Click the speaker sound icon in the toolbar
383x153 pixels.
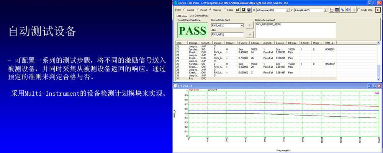348,10
